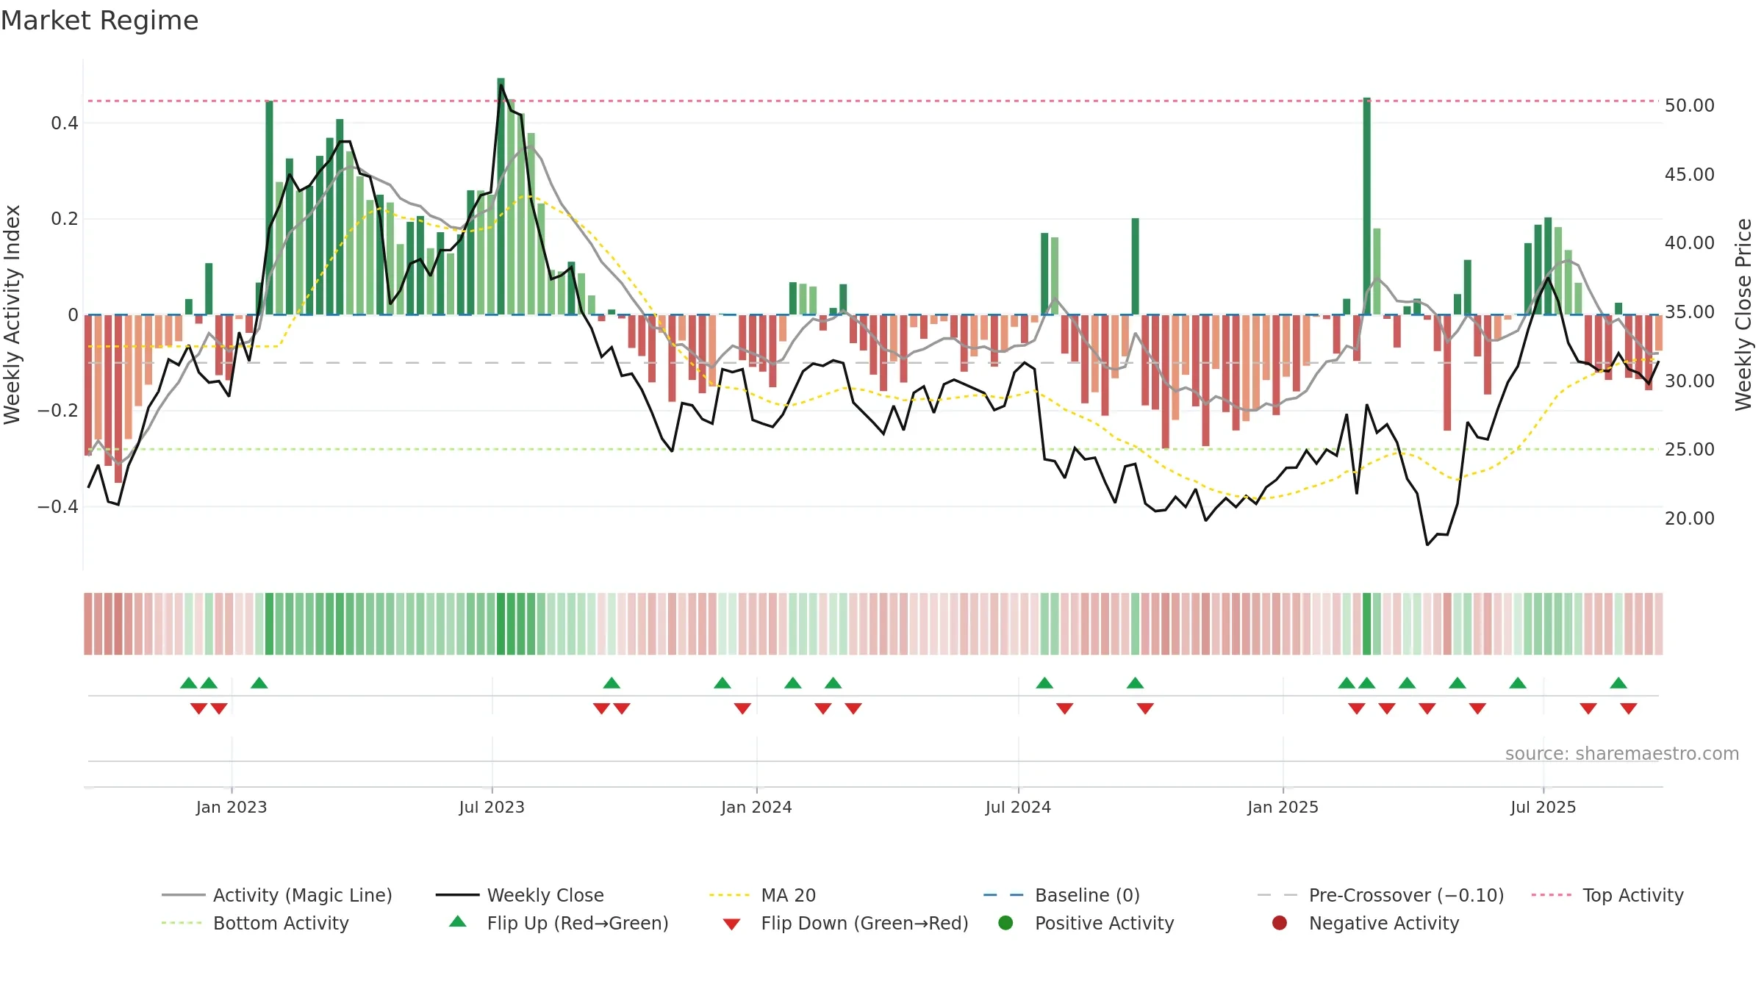This screenshot has width=1764, height=992.
Task: Click the 25.00 price axis tick
Action: 1690,449
